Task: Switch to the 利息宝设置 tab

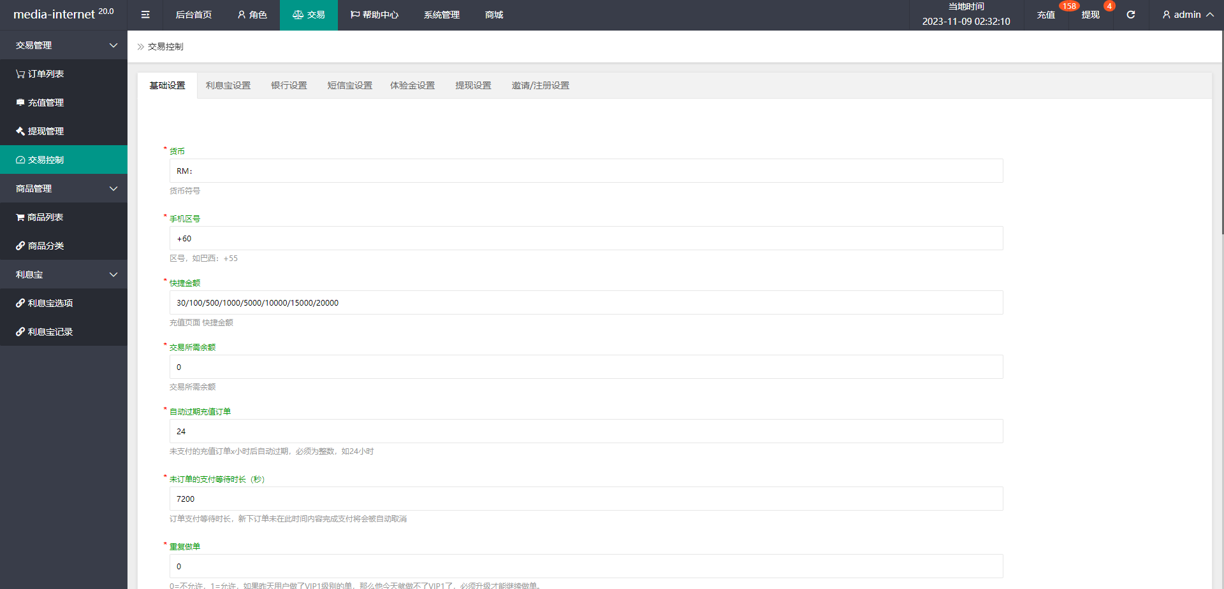Action: click(228, 85)
